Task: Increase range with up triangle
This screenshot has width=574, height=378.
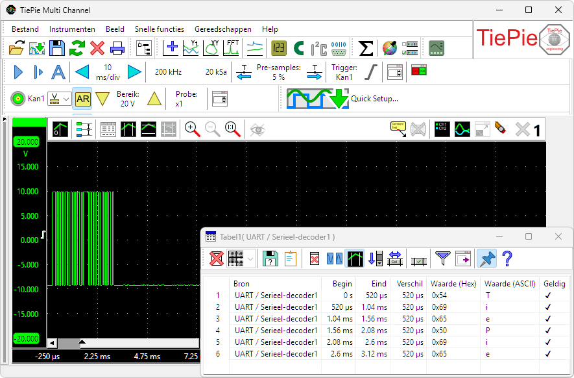Action: pyautogui.click(x=154, y=99)
